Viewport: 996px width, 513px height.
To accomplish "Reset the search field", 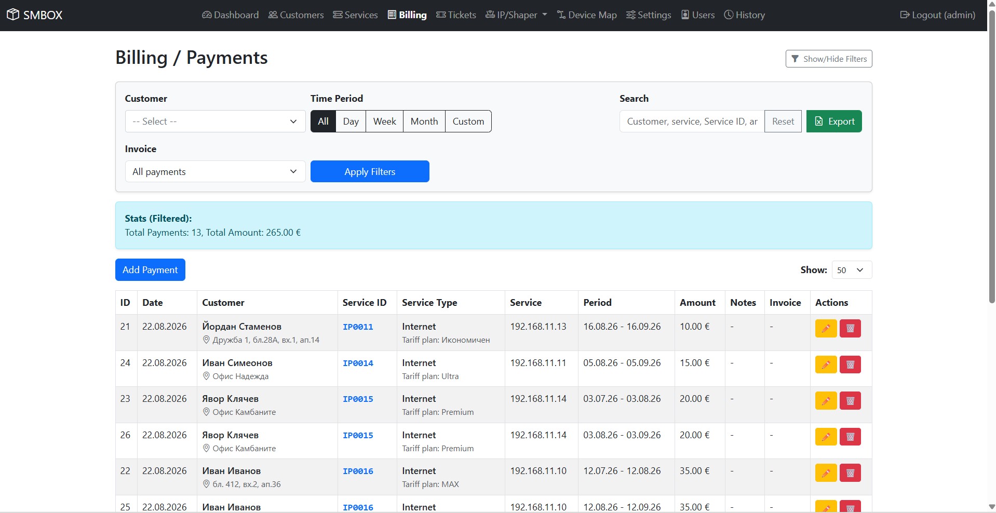I will point(783,122).
